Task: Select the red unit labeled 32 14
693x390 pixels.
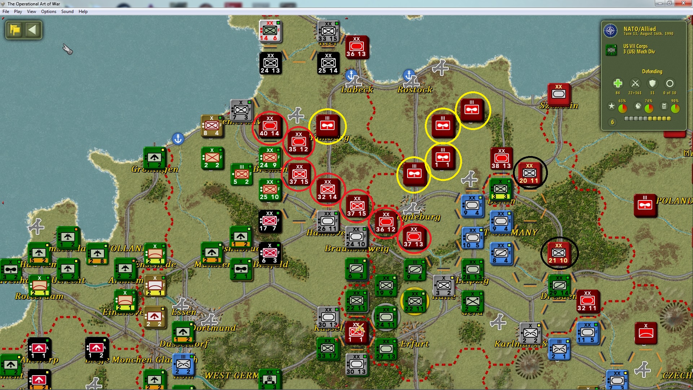Action: (327, 190)
